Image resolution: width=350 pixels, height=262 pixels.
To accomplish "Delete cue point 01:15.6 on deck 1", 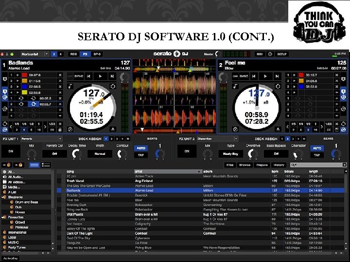I will click(x=60, y=81).
